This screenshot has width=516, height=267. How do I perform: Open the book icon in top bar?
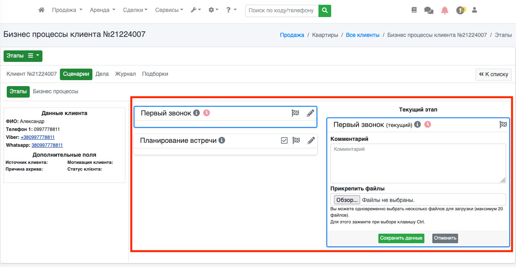[x=414, y=10]
